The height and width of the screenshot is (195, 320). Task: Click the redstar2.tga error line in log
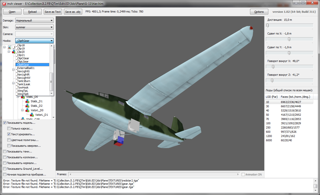tap(71, 180)
